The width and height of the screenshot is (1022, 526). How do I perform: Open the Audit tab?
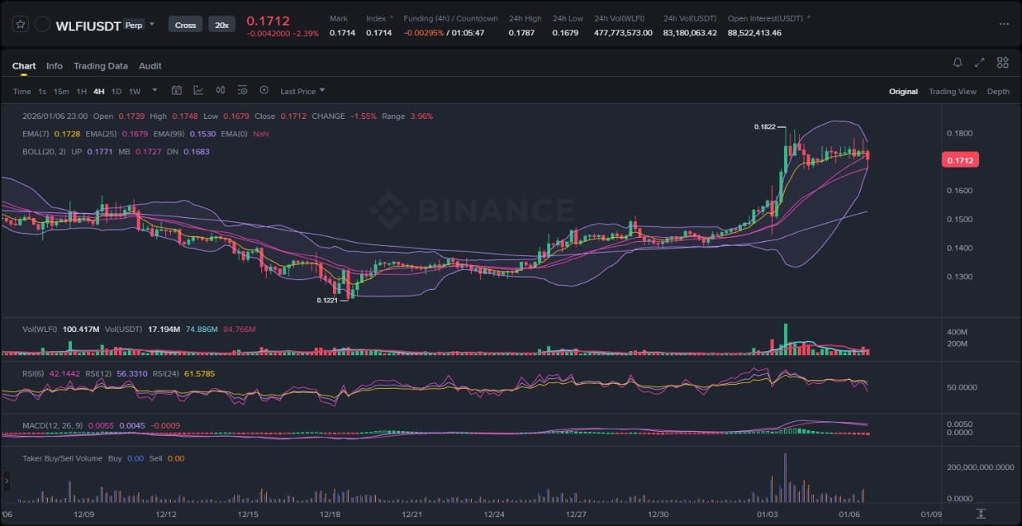click(x=150, y=66)
